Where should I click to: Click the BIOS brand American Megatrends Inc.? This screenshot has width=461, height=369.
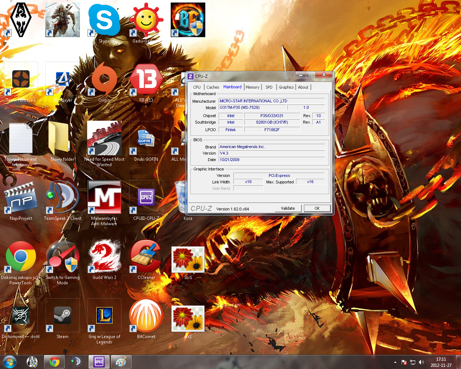click(x=272, y=147)
